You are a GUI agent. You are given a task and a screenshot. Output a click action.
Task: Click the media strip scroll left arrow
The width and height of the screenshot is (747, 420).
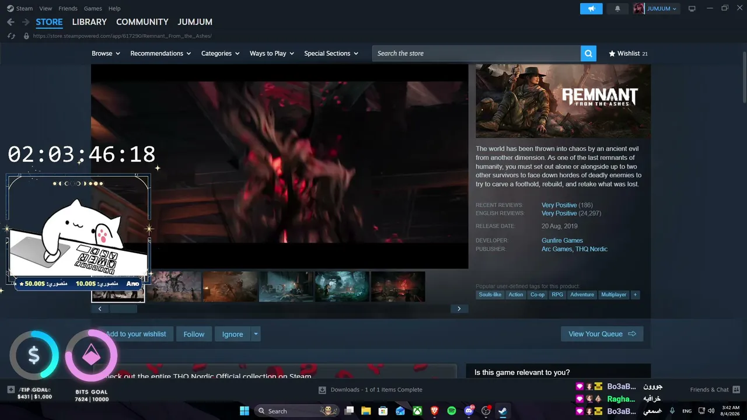coord(100,309)
